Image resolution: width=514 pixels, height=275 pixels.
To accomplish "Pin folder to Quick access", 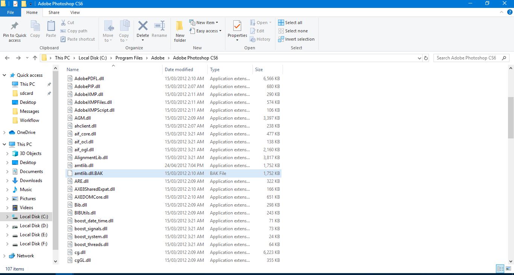I will [x=15, y=32].
